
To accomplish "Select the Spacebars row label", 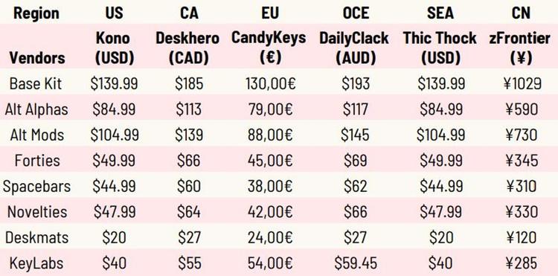I will click(x=36, y=187).
